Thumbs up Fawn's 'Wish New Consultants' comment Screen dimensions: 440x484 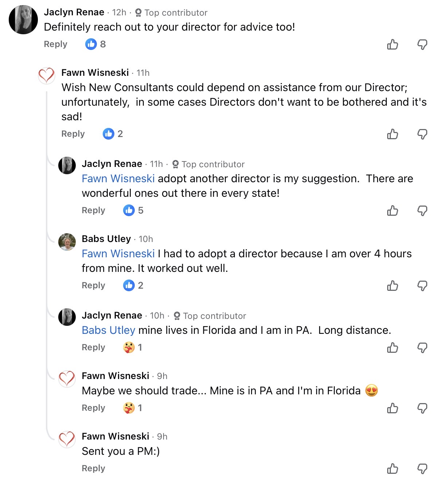392,134
